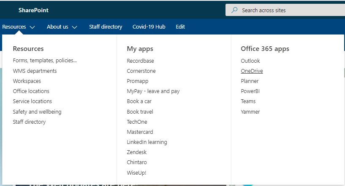Collapse the Resources menu chevron
Screen dimensions: 345x186
tap(33, 27)
